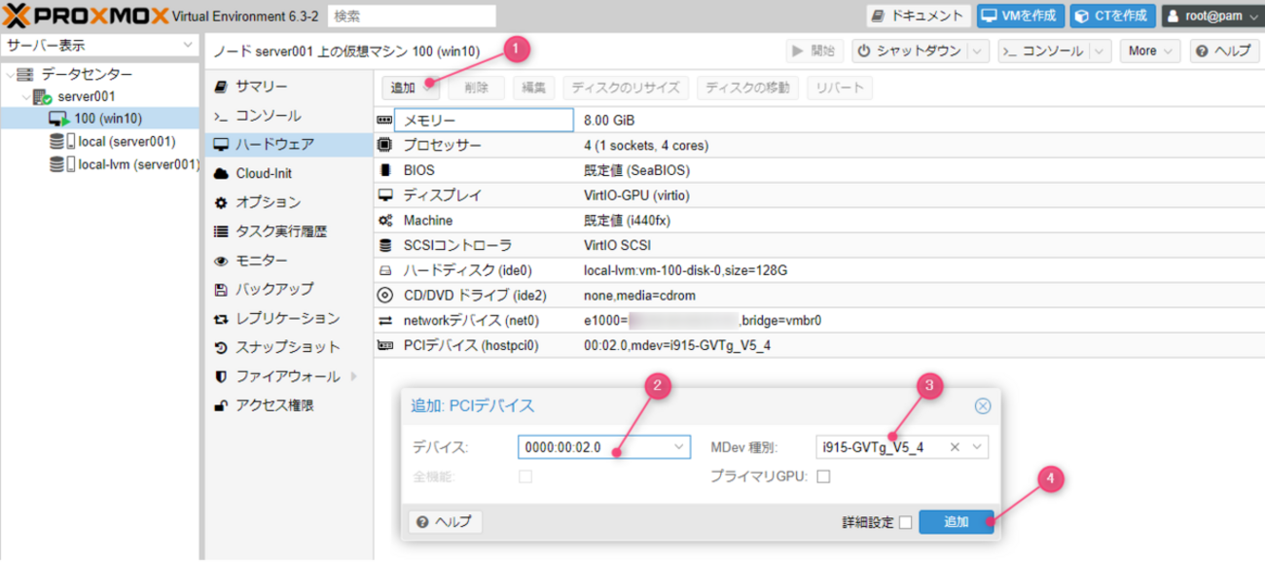
Task: Click the CD/DVD drive ide2 icon
Action: click(384, 295)
